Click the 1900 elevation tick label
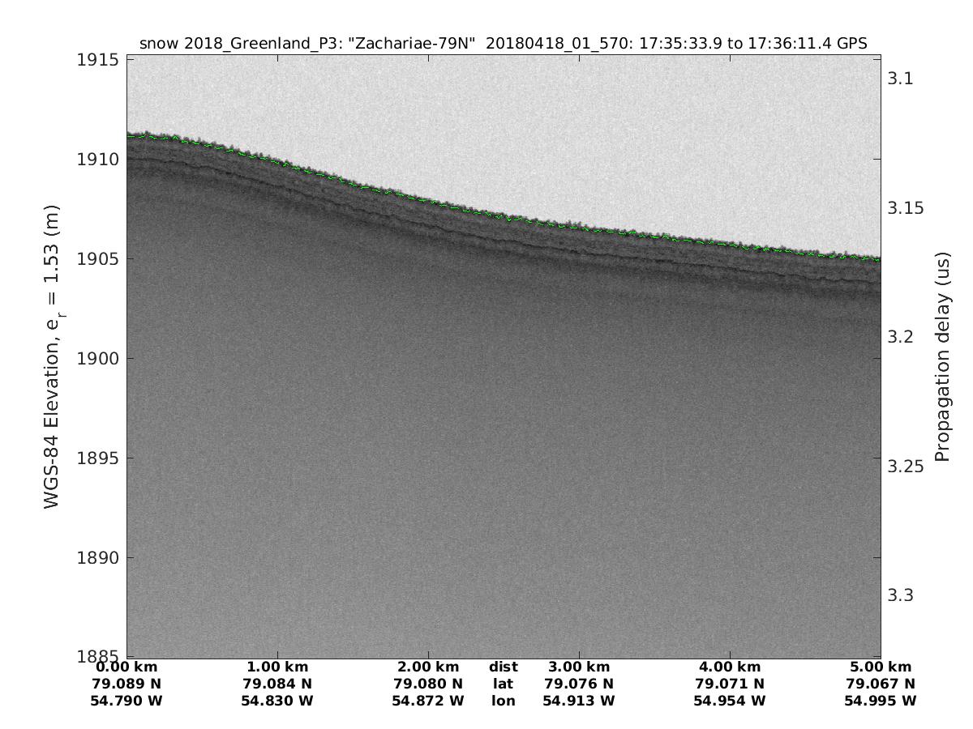This screenshot has width=973, height=729. [96, 359]
